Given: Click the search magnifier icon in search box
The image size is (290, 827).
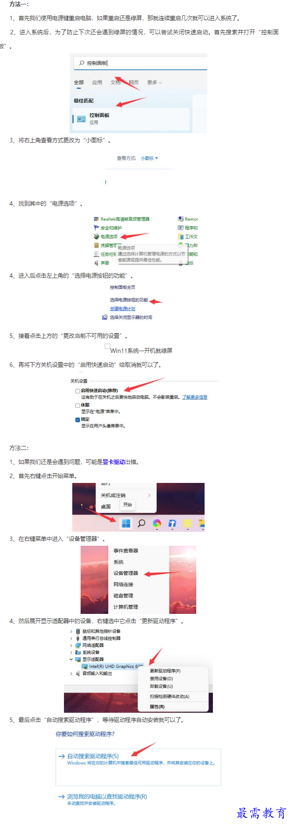Looking at the screenshot, I should point(81,63).
